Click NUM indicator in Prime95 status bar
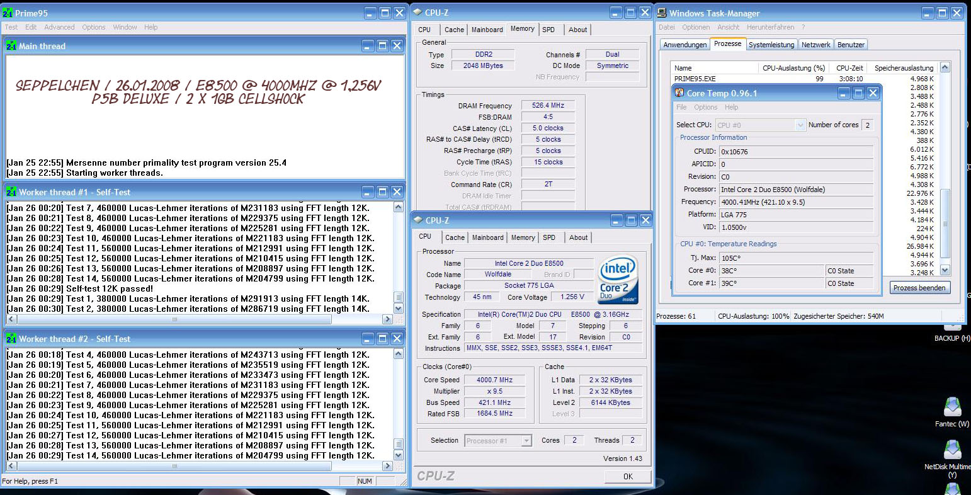This screenshot has width=971, height=495. pyautogui.click(x=364, y=481)
